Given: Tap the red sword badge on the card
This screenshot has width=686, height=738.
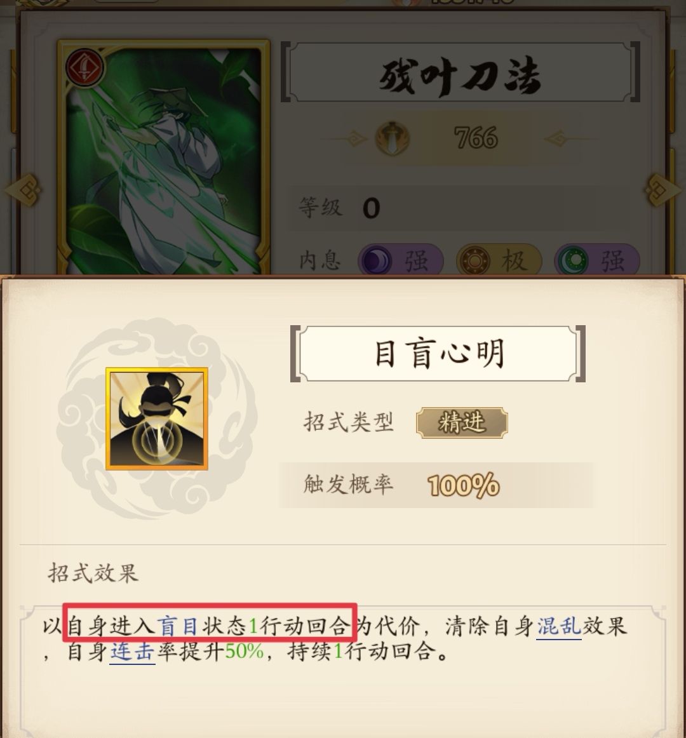Looking at the screenshot, I should (84, 68).
